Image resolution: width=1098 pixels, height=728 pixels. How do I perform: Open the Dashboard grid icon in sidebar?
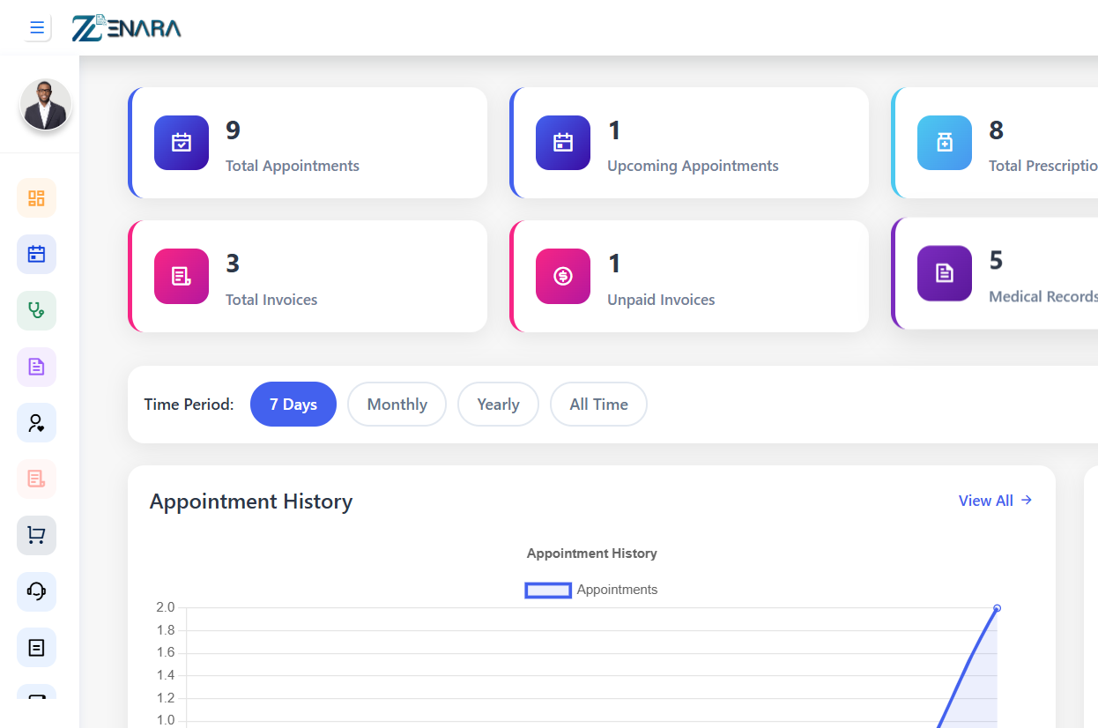(36, 197)
